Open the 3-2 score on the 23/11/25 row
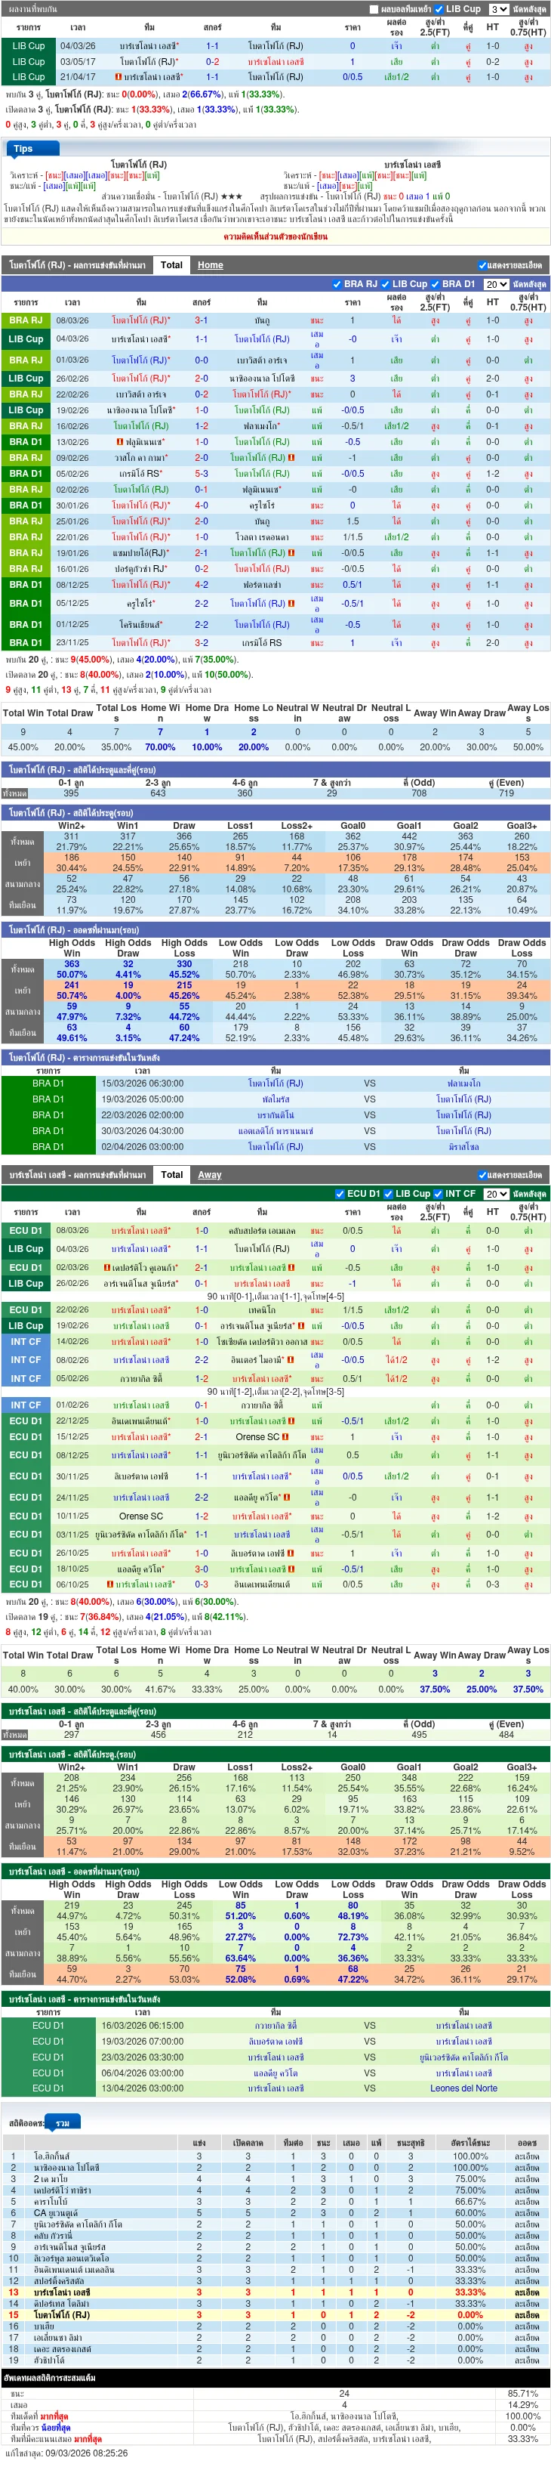 pos(202,644)
